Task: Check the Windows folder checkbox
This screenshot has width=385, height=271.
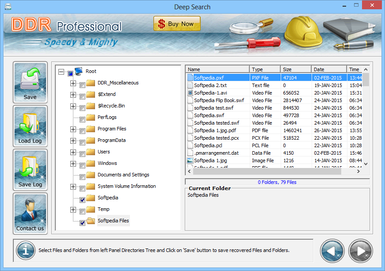Action: 83,165
